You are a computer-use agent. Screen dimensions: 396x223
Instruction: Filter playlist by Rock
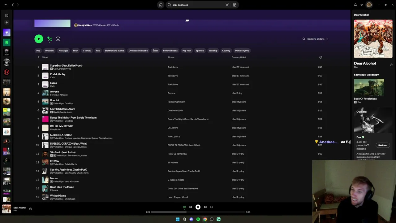75,50
